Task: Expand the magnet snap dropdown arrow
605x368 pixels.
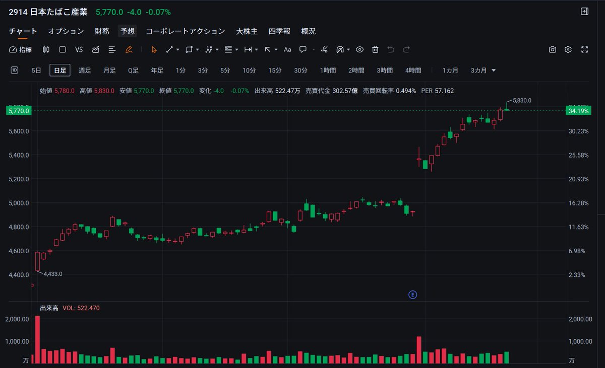Action: [x=348, y=50]
